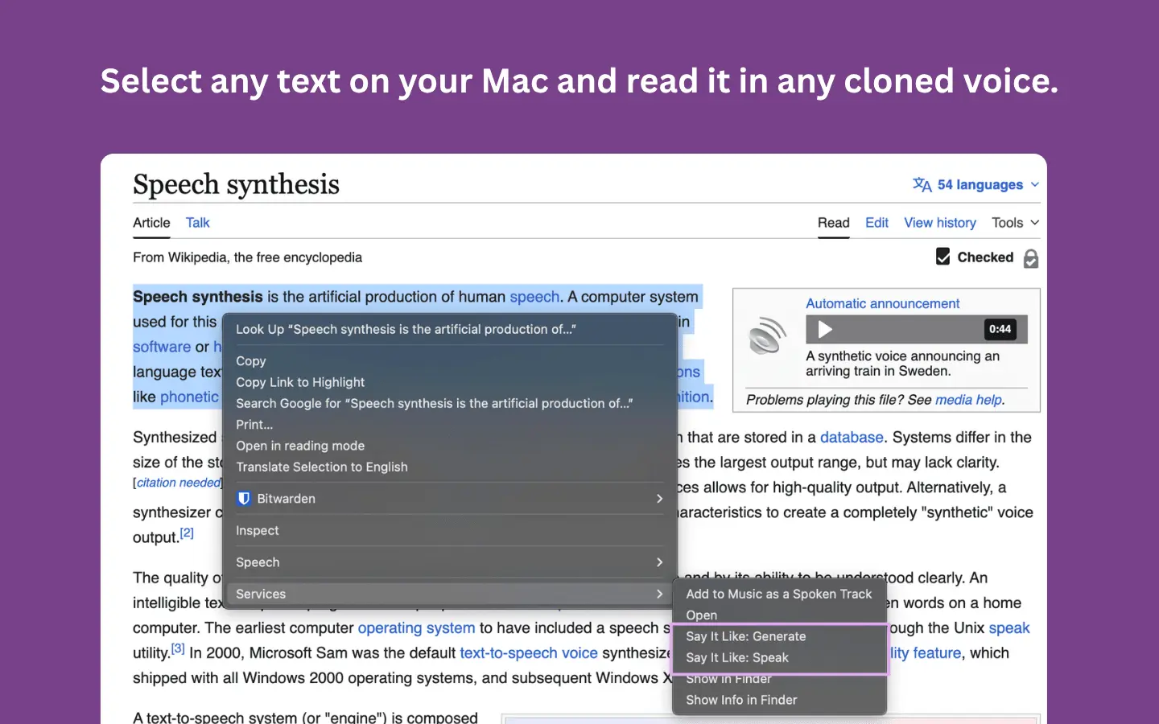Click the speaker icon beside Automatic announcement
Image resolution: width=1159 pixels, height=724 pixels.
(768, 335)
